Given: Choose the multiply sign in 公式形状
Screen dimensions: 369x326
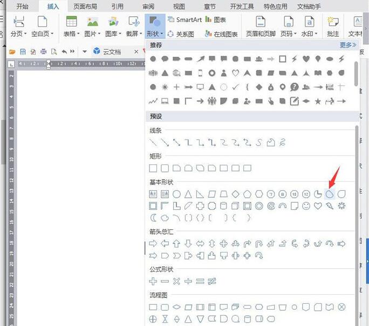Looking at the screenshot, I should click(176, 281).
